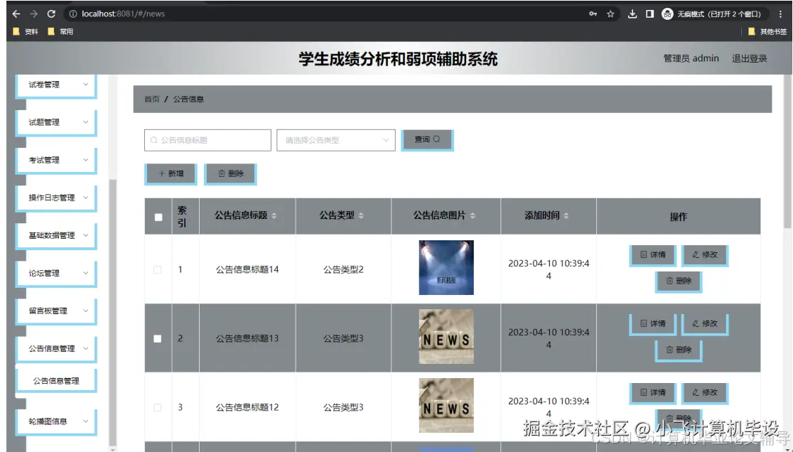This screenshot has width=793, height=452.
Task: Focus the 公告信息标题 search input
Action: 207,140
